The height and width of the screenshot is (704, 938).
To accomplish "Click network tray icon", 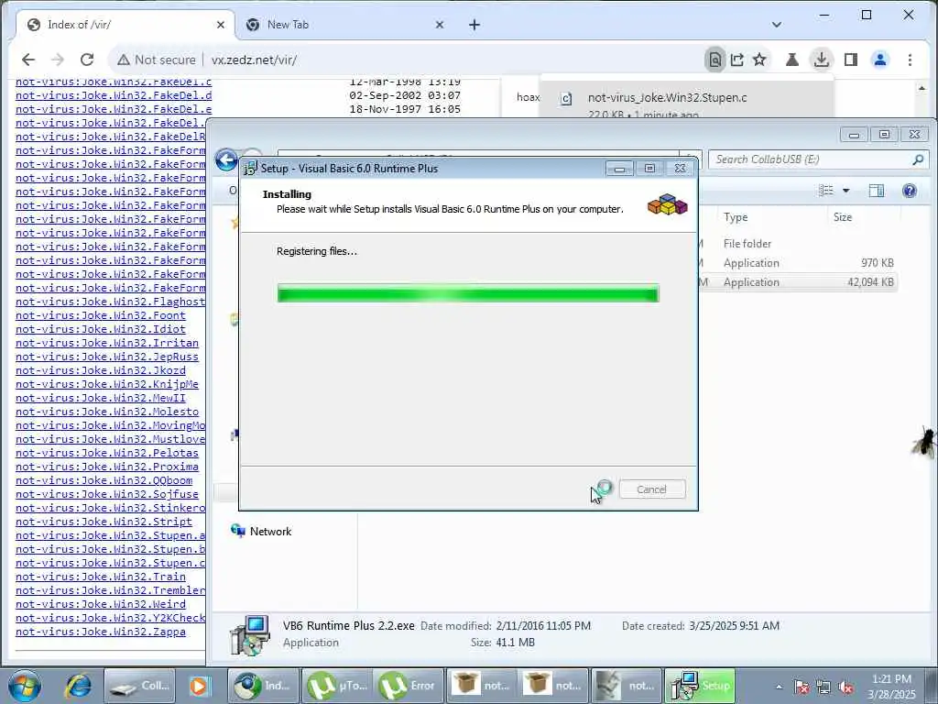I will pyautogui.click(x=823, y=687).
